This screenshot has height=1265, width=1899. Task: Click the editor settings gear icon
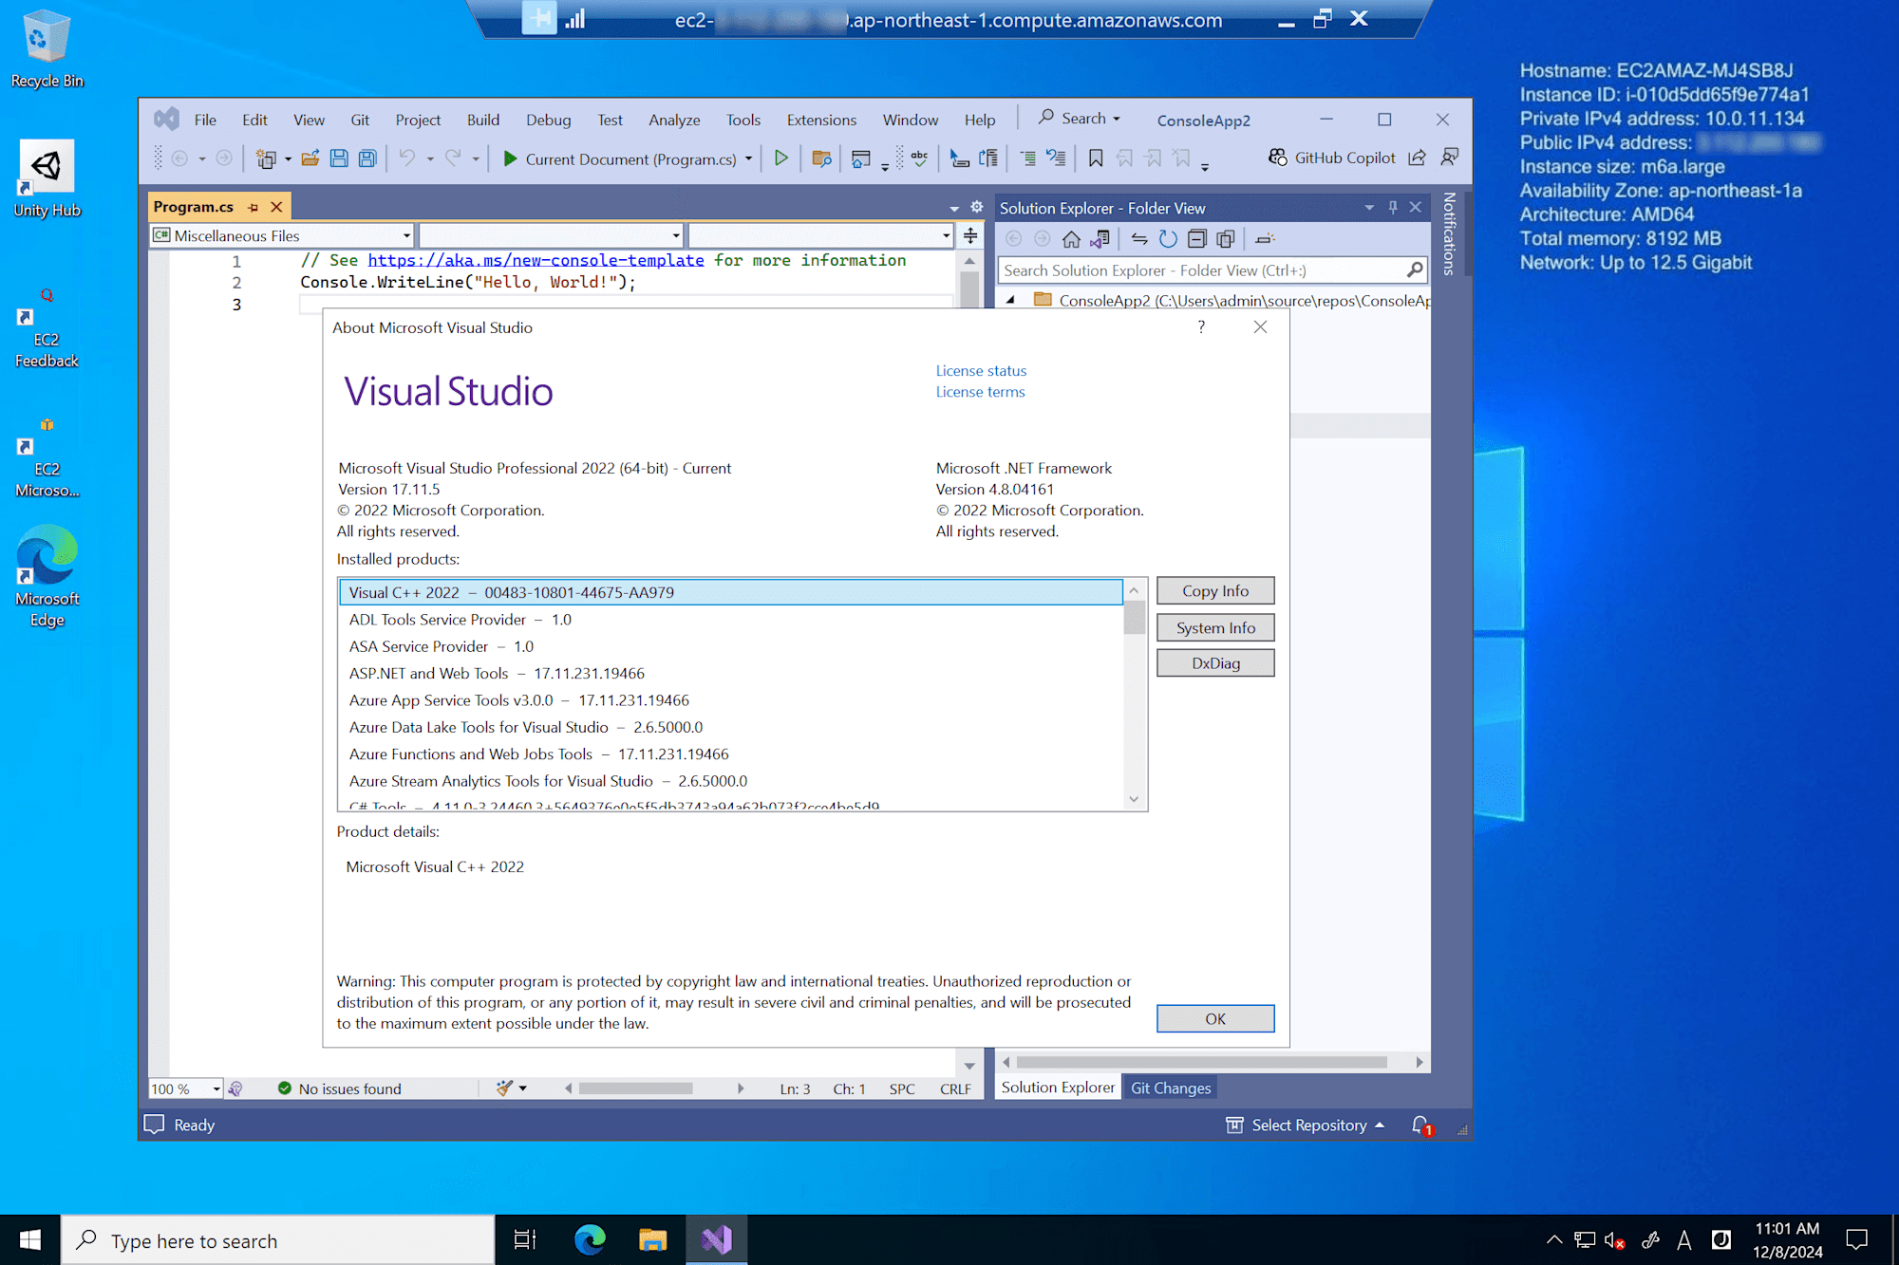click(x=976, y=207)
